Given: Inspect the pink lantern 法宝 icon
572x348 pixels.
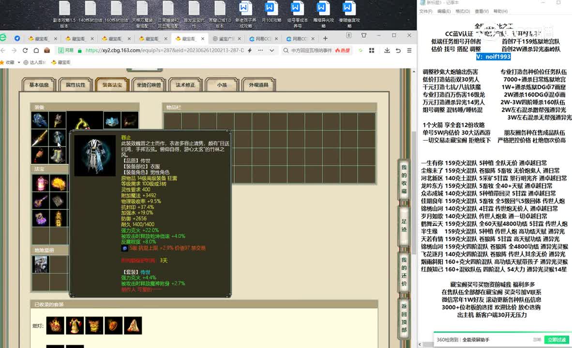Looking at the screenshot, I should point(40,183).
